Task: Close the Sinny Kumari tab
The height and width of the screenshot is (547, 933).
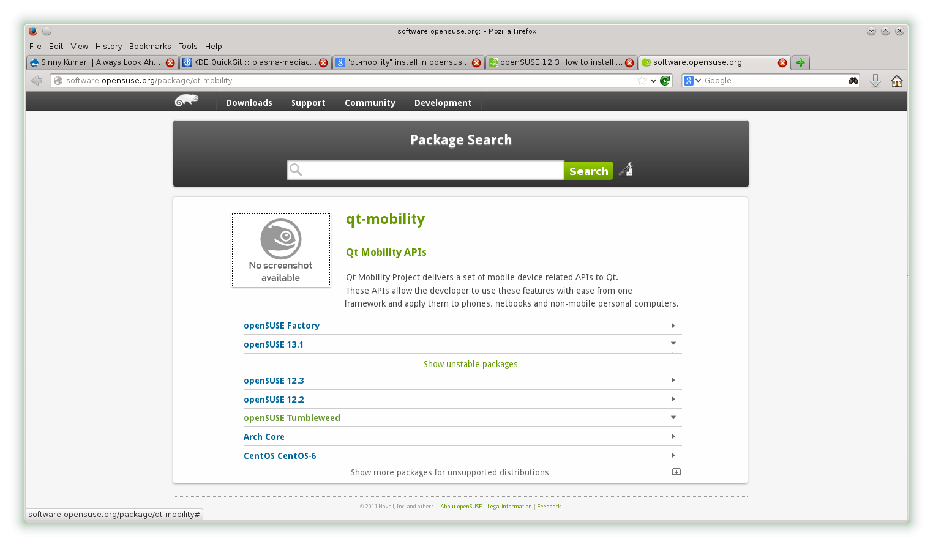Action: [x=170, y=62]
